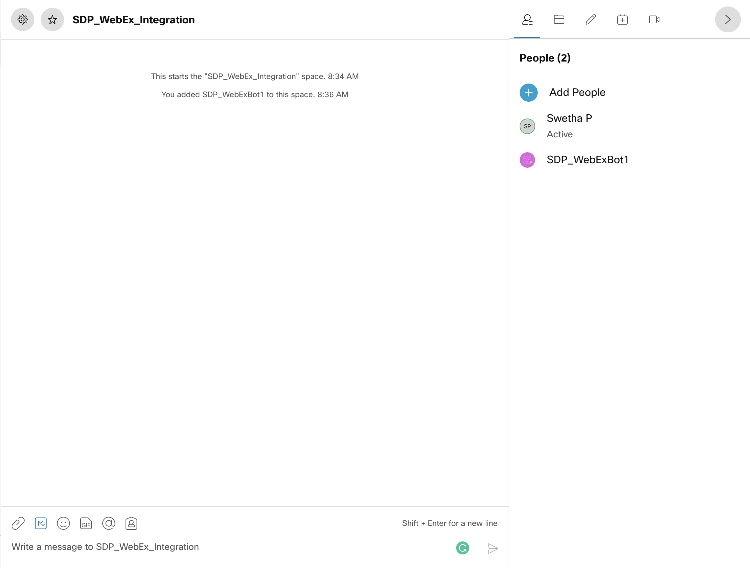Image resolution: width=750 pixels, height=568 pixels.
Task: Open space settings gear icon
Action: (22, 20)
